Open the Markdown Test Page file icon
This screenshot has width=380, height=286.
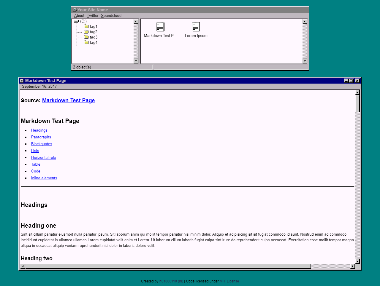(160, 27)
